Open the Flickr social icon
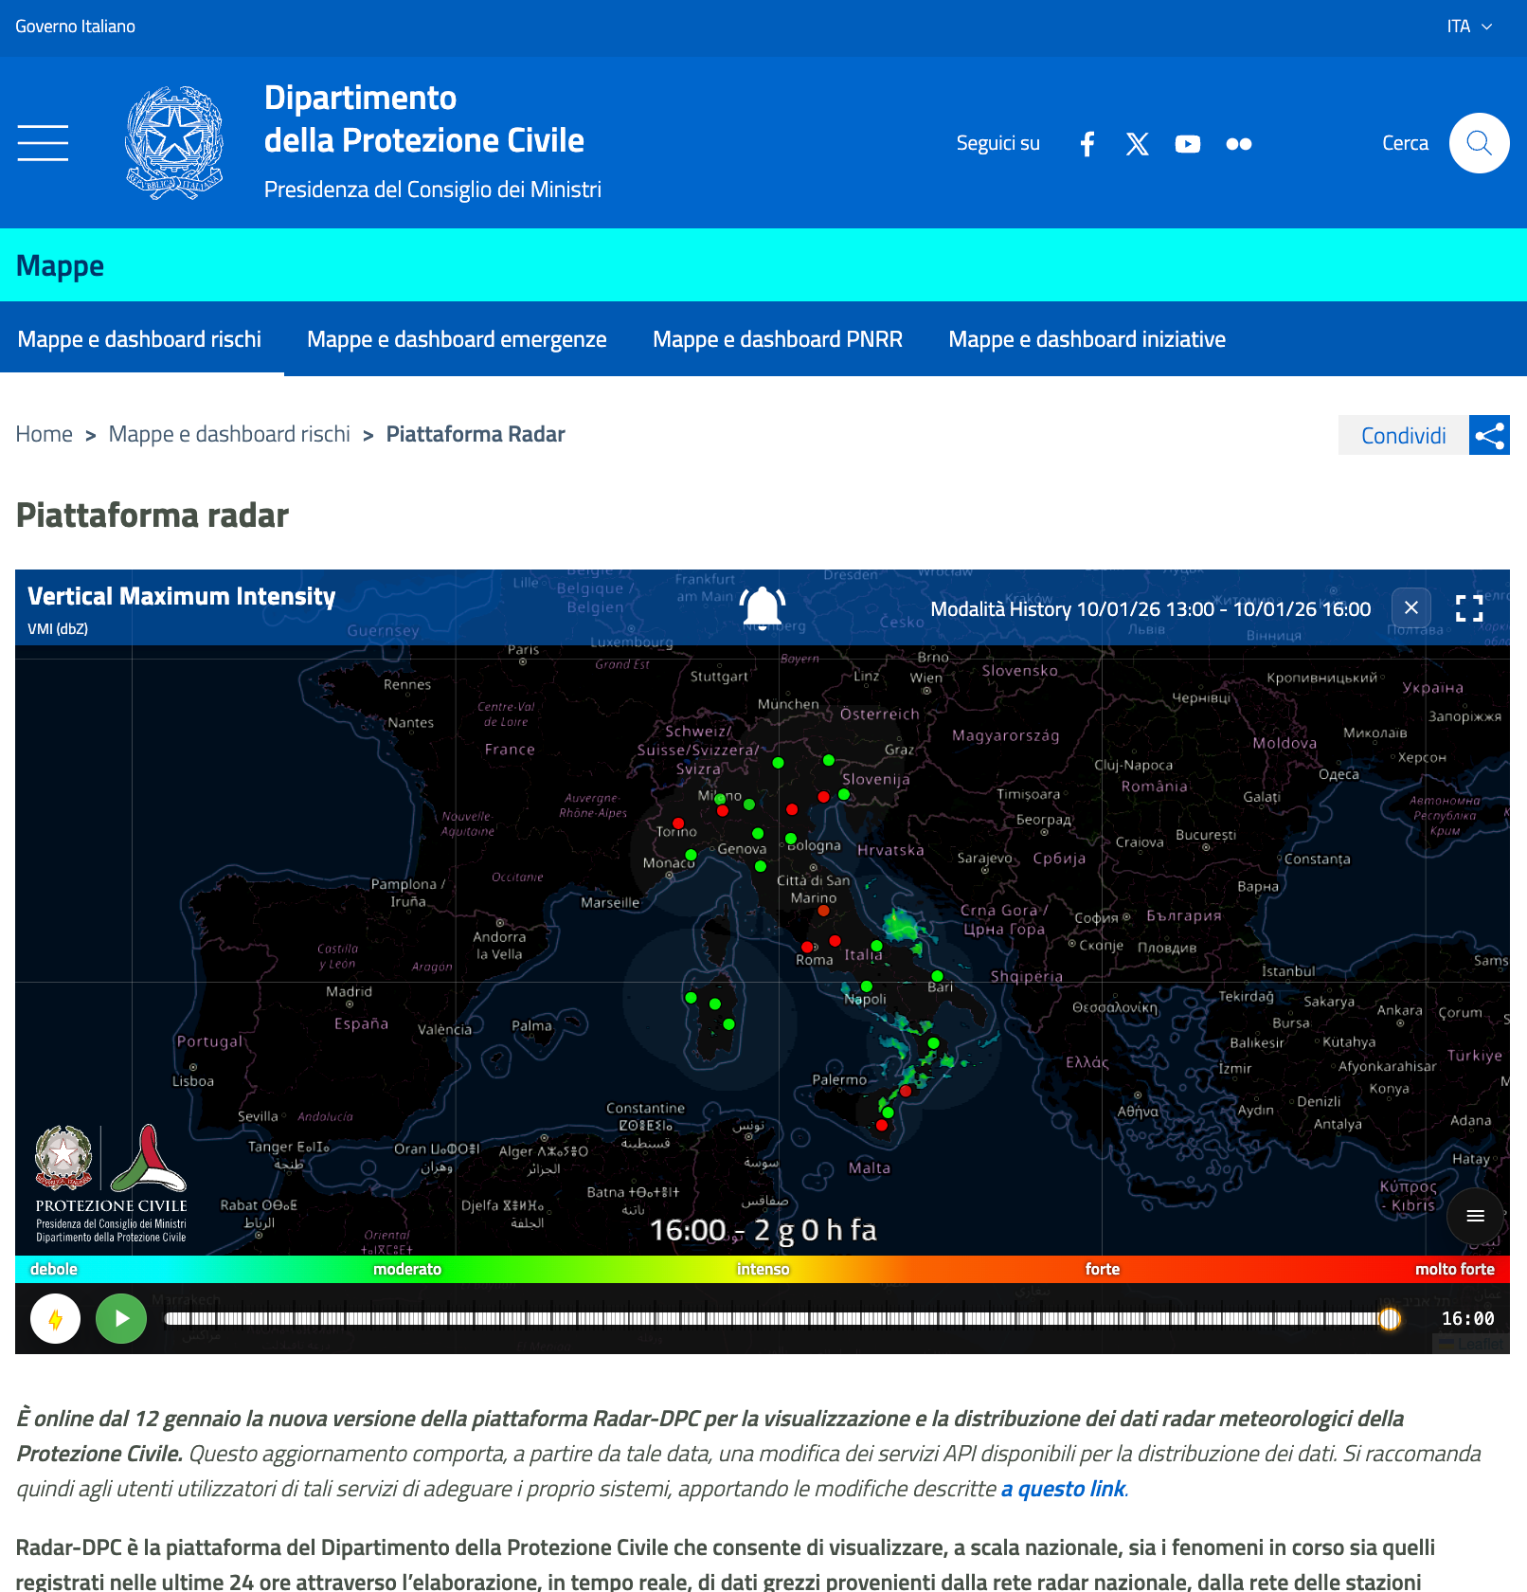 point(1238,144)
